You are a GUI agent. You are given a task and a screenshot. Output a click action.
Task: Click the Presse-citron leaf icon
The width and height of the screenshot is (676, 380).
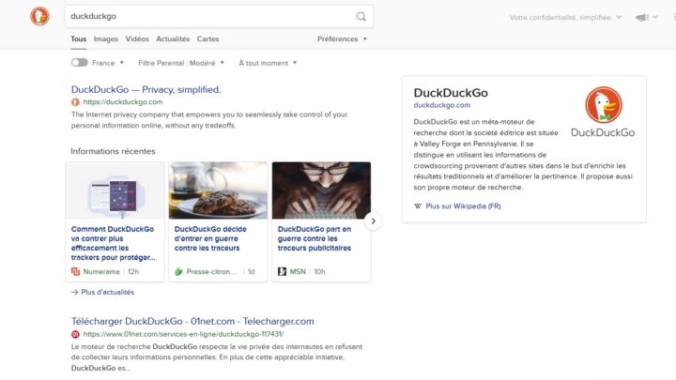[178, 271]
